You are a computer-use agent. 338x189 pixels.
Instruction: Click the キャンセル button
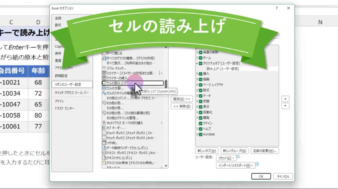point(283,176)
